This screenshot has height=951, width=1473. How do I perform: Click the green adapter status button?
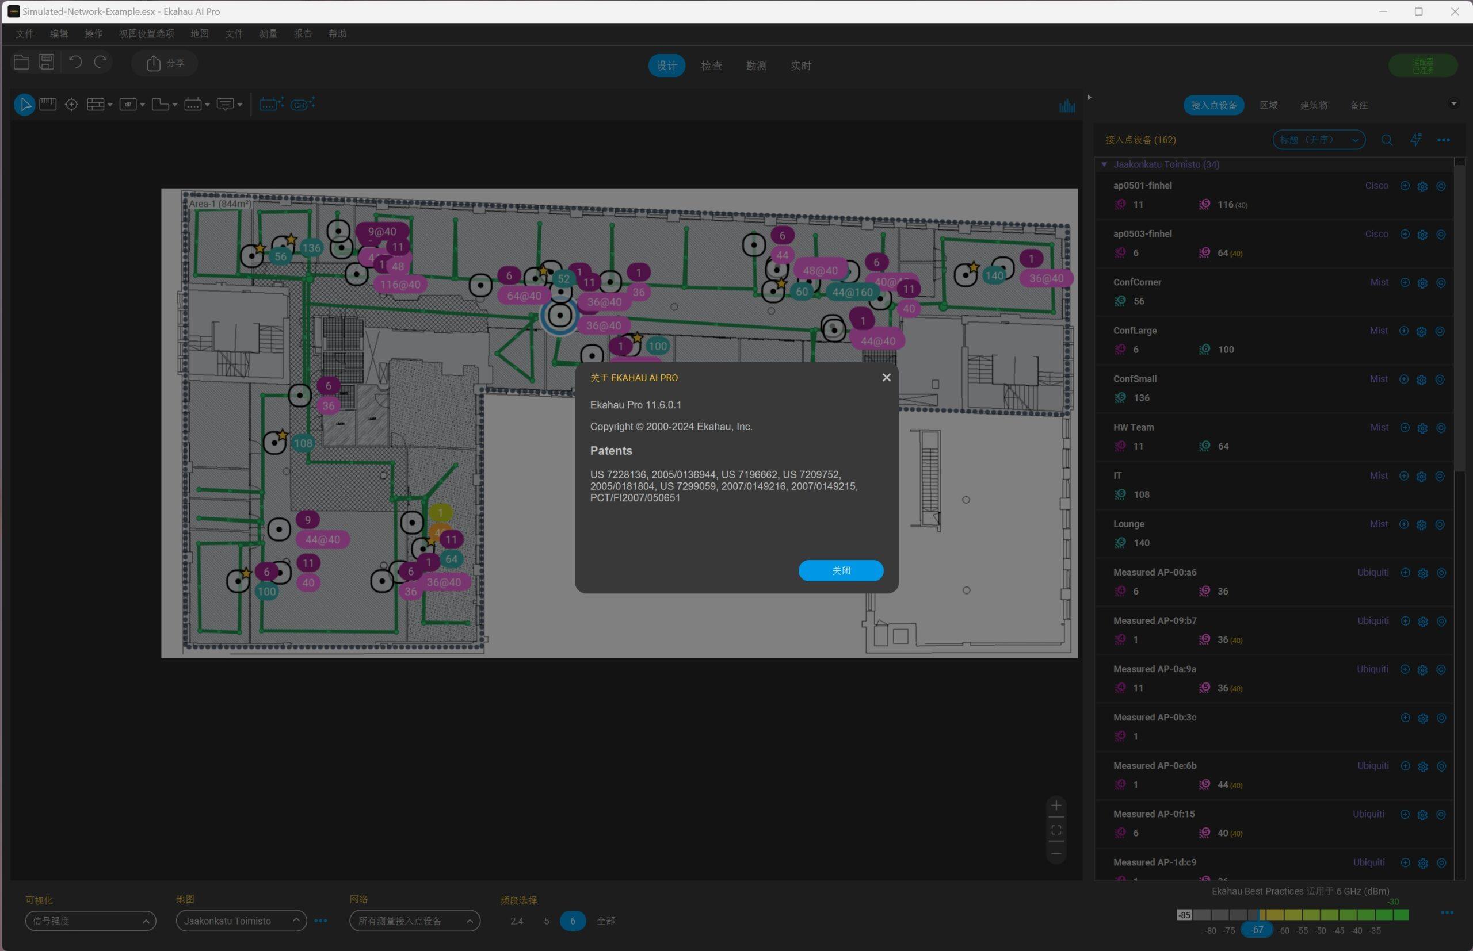(1423, 66)
